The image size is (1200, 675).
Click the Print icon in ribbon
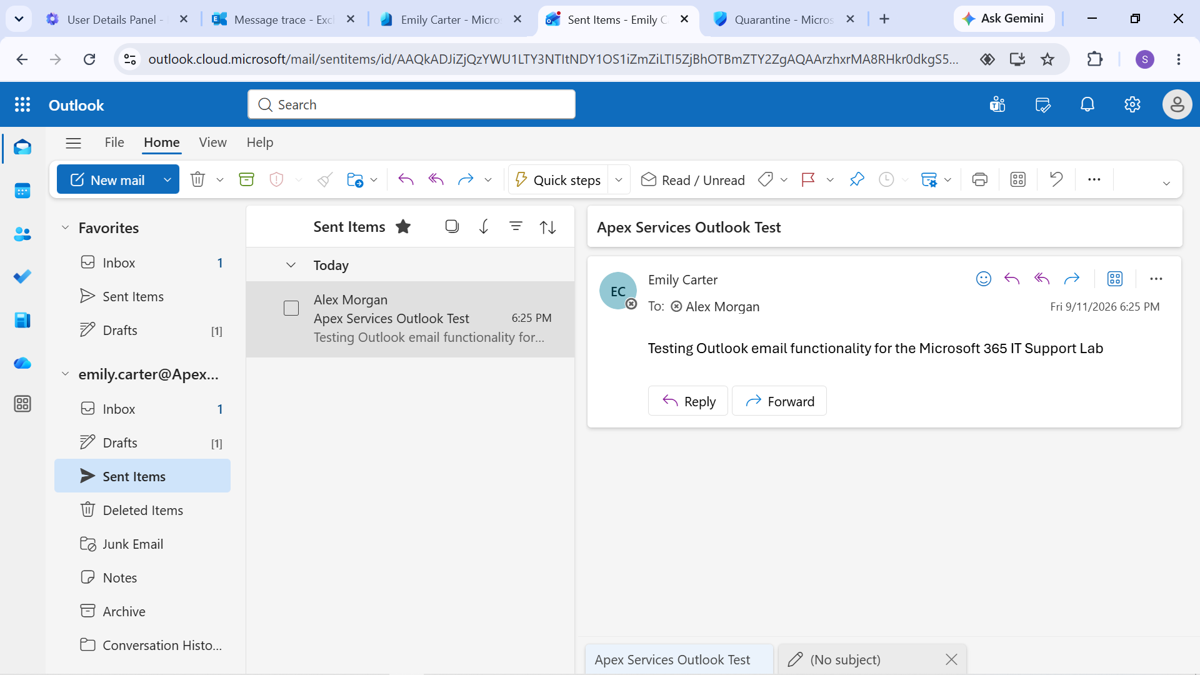tap(980, 180)
